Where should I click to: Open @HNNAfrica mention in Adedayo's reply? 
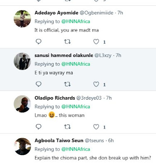click(x=76, y=21)
